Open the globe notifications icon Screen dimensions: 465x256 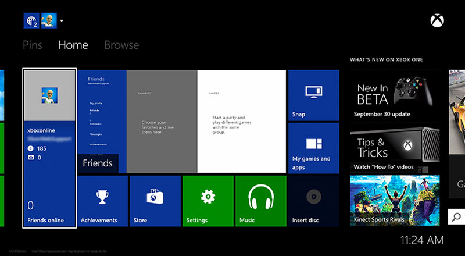click(30, 21)
